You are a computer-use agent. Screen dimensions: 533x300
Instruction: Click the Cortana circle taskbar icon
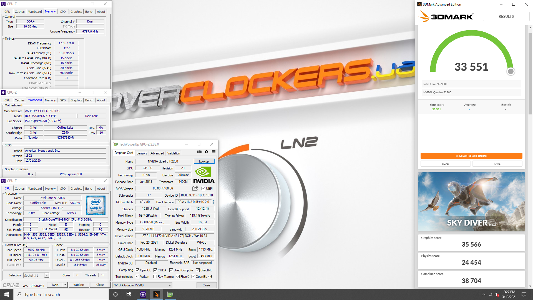pyautogui.click(x=115, y=294)
